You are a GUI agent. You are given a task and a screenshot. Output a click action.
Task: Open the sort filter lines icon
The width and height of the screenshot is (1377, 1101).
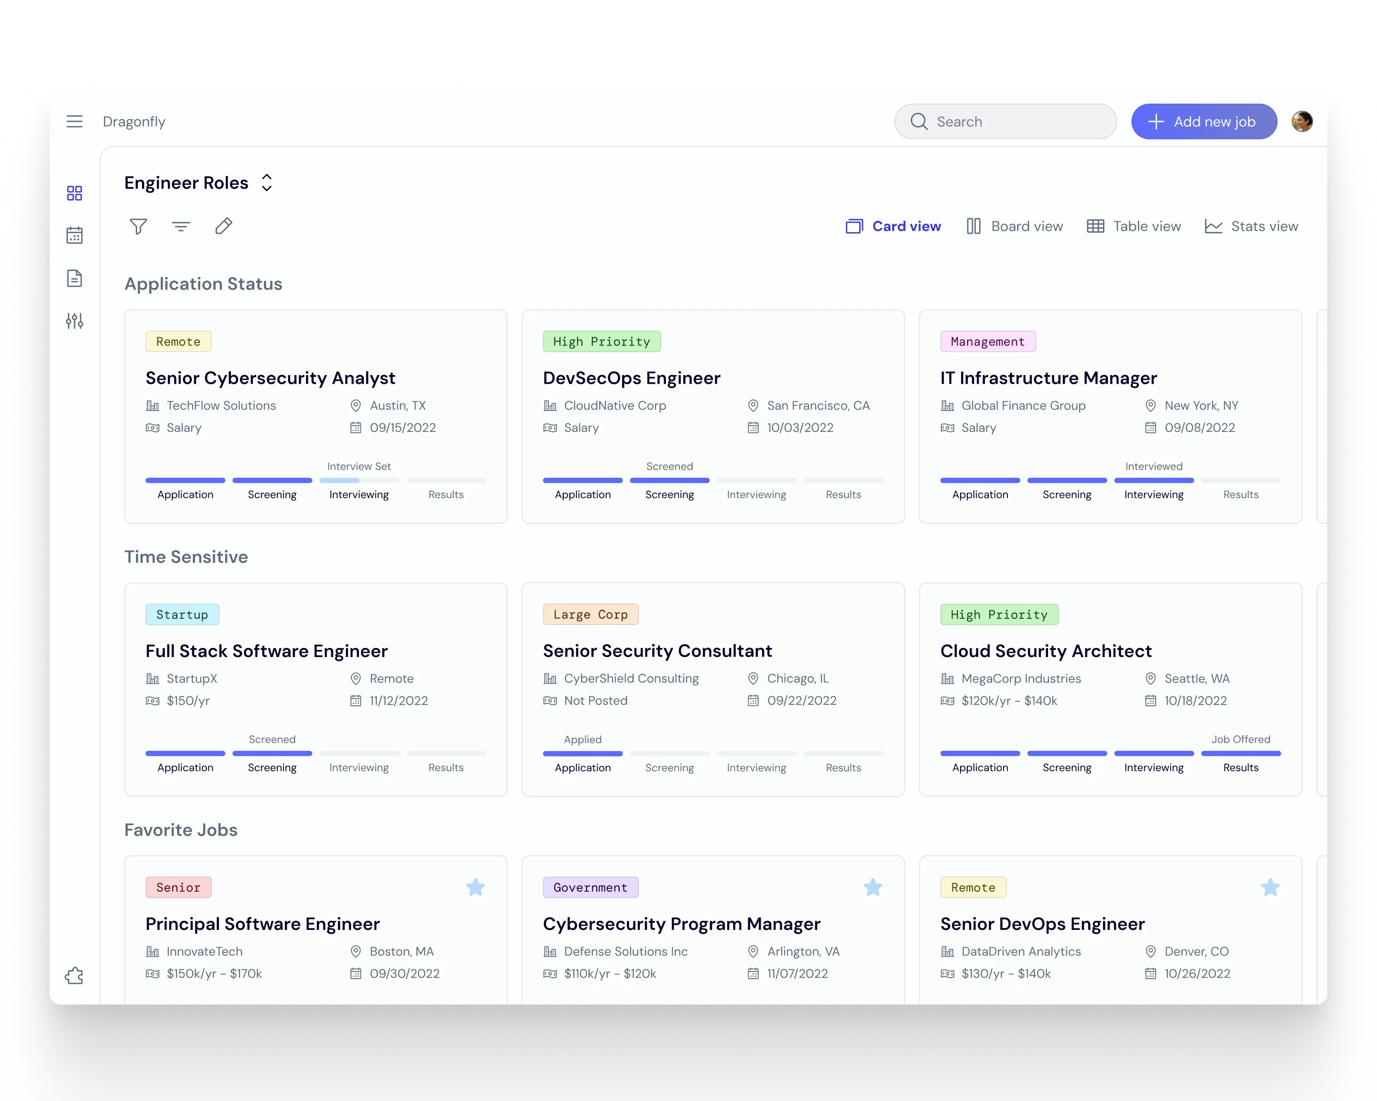click(x=181, y=226)
